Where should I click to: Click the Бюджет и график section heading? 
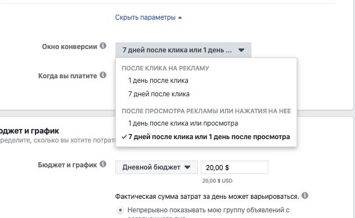[30, 131]
